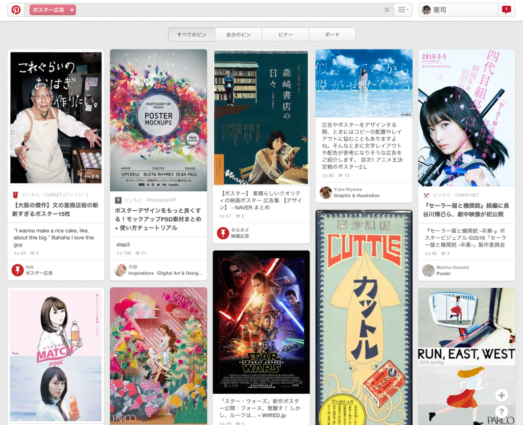The width and height of the screenshot is (523, 425).
Task: Open 次郎's Inspirations board link
Action: click(165, 273)
